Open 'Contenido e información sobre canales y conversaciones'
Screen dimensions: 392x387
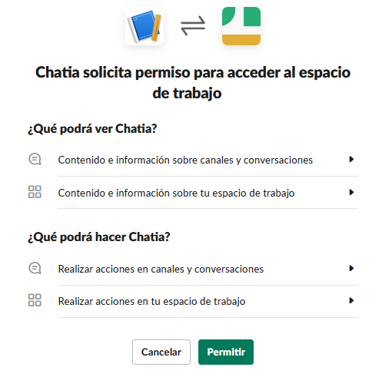point(193,160)
